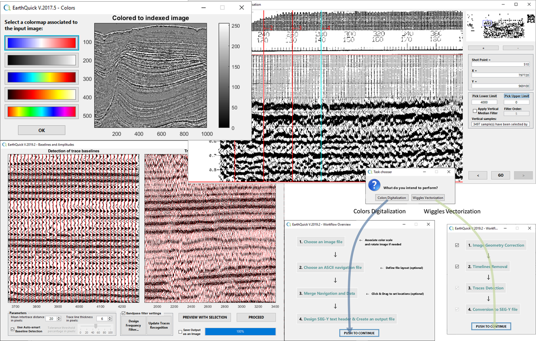Click the Pick Lower Limit button
This screenshot has height=341, width=536.
click(x=484, y=96)
